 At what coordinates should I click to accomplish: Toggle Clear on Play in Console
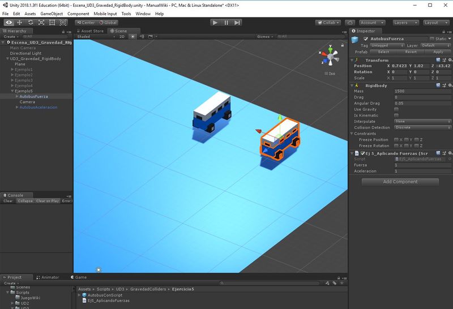[48, 201]
